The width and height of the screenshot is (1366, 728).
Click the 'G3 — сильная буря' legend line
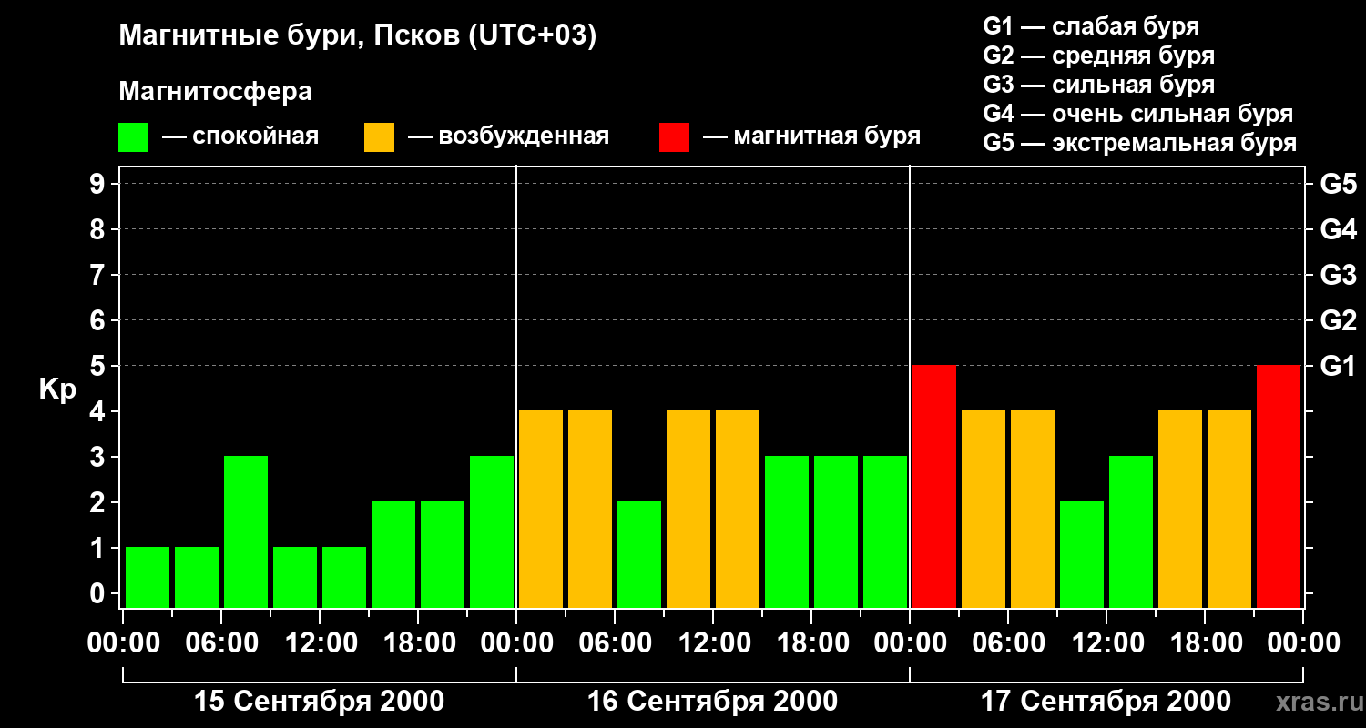click(x=1098, y=85)
